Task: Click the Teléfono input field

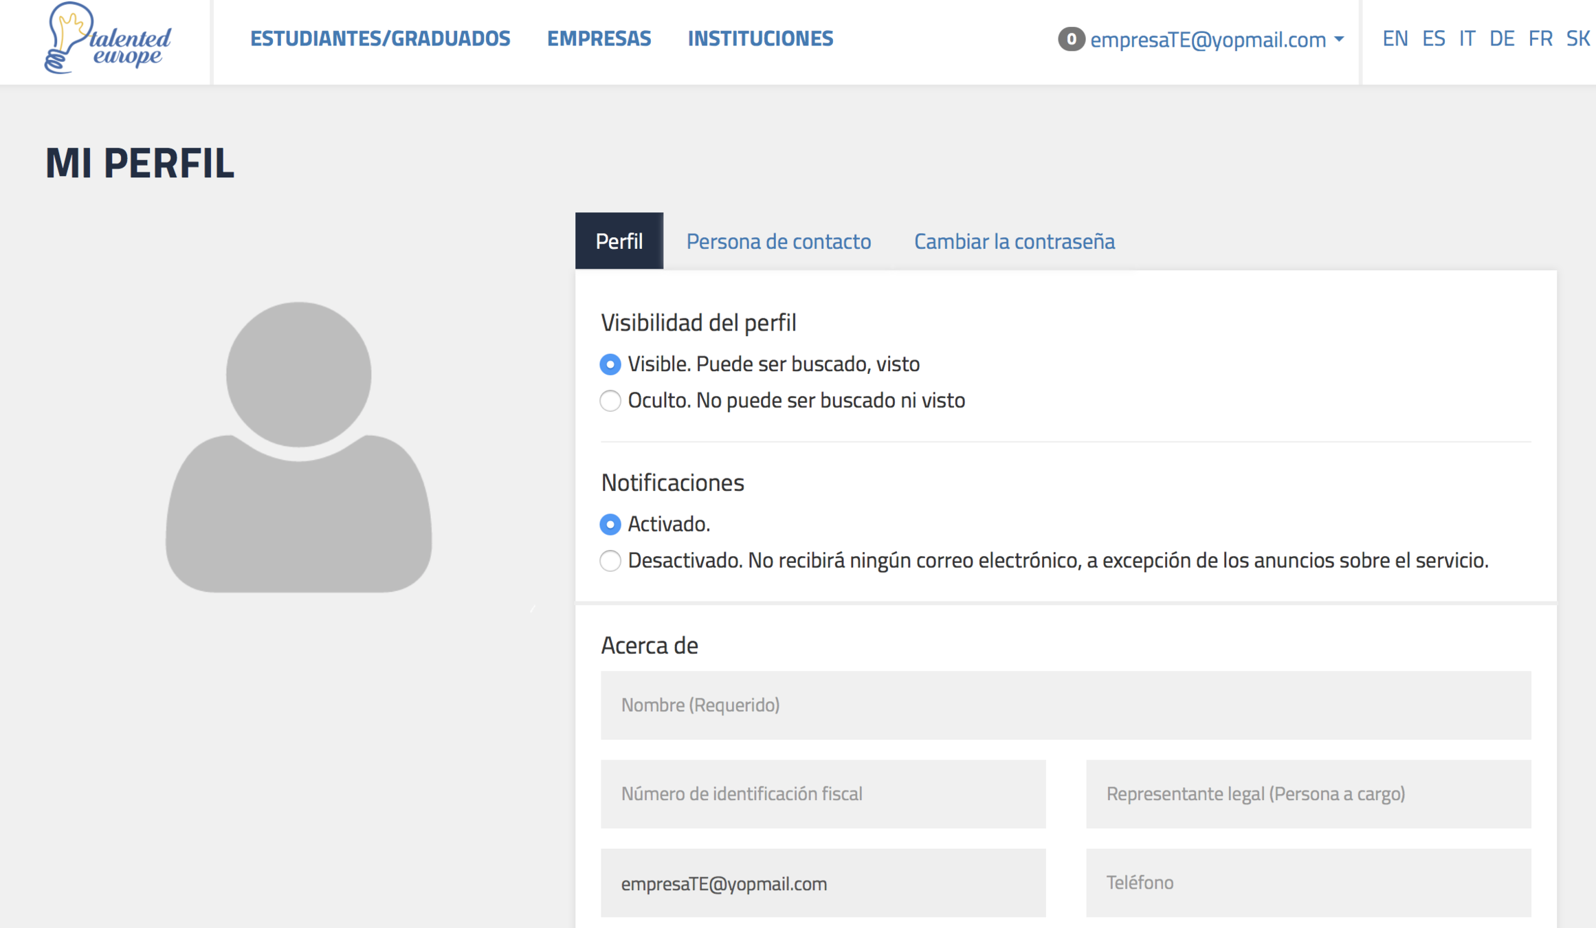Action: click(x=1308, y=883)
